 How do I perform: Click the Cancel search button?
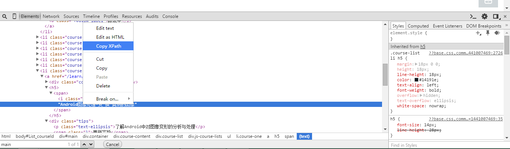point(112,145)
